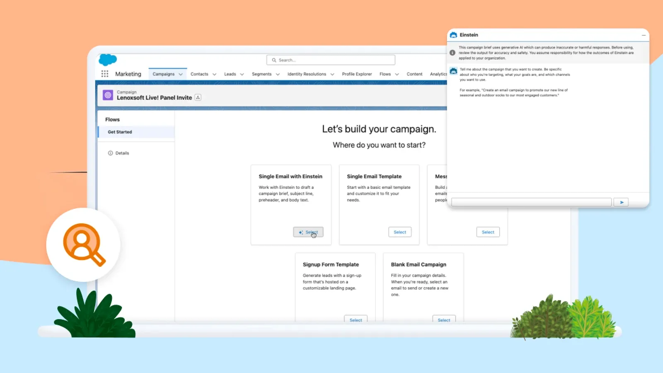Click the global Search field
The height and width of the screenshot is (373, 663).
point(331,60)
